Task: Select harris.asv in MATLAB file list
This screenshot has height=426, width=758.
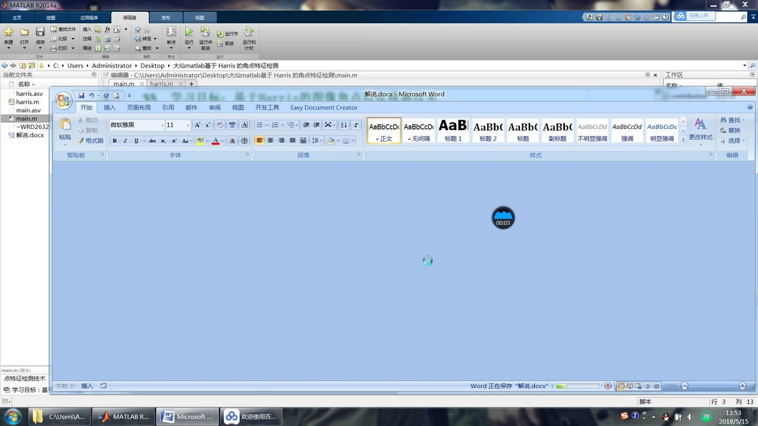Action: (29, 93)
